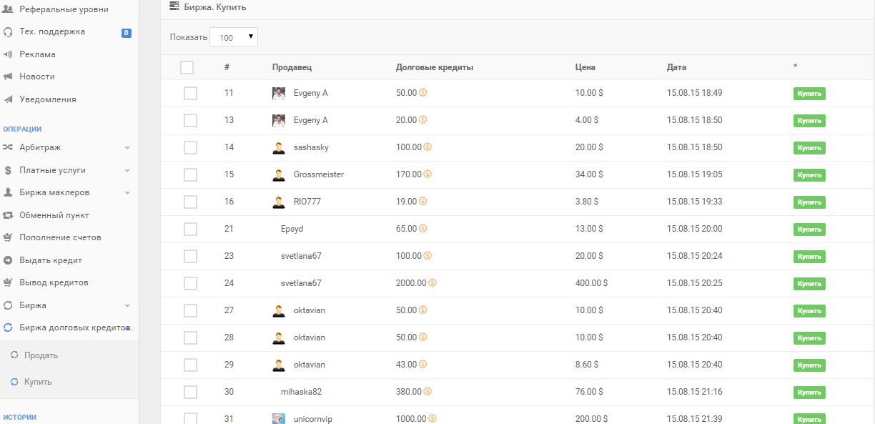Click Купить for row 29 oktavian
This screenshot has width=875, height=424.
pyautogui.click(x=809, y=365)
